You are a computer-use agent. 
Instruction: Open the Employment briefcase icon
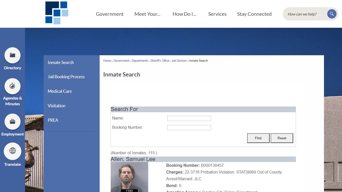13,122
